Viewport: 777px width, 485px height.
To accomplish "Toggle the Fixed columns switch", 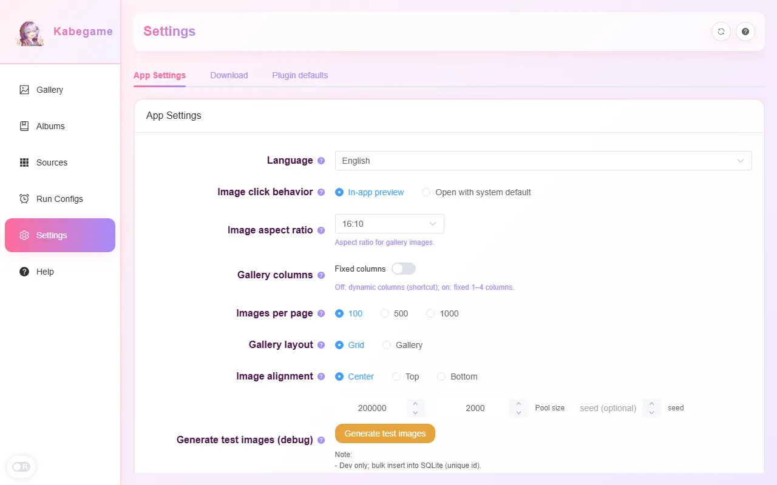I will point(404,269).
